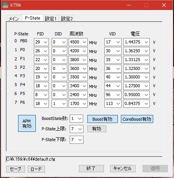Toggle the Boost有効 button

coord(102,119)
